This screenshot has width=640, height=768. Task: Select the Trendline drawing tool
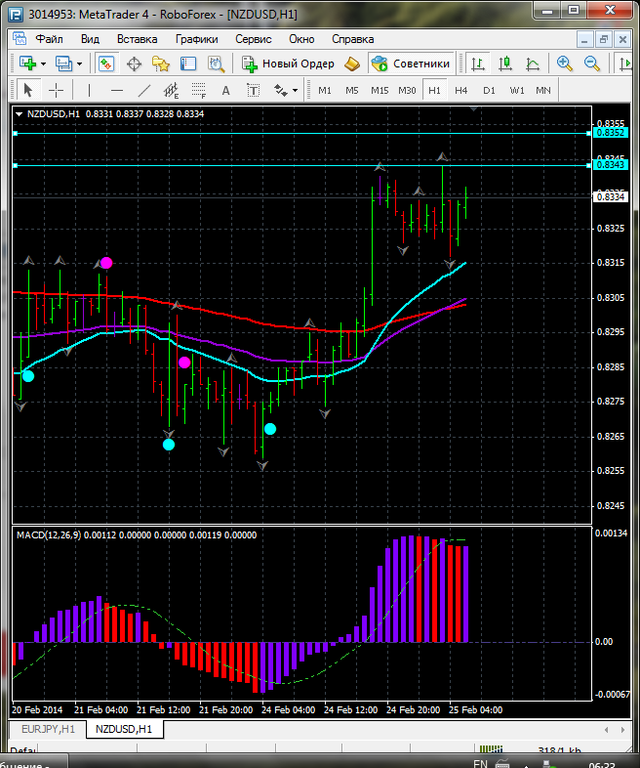(x=144, y=90)
